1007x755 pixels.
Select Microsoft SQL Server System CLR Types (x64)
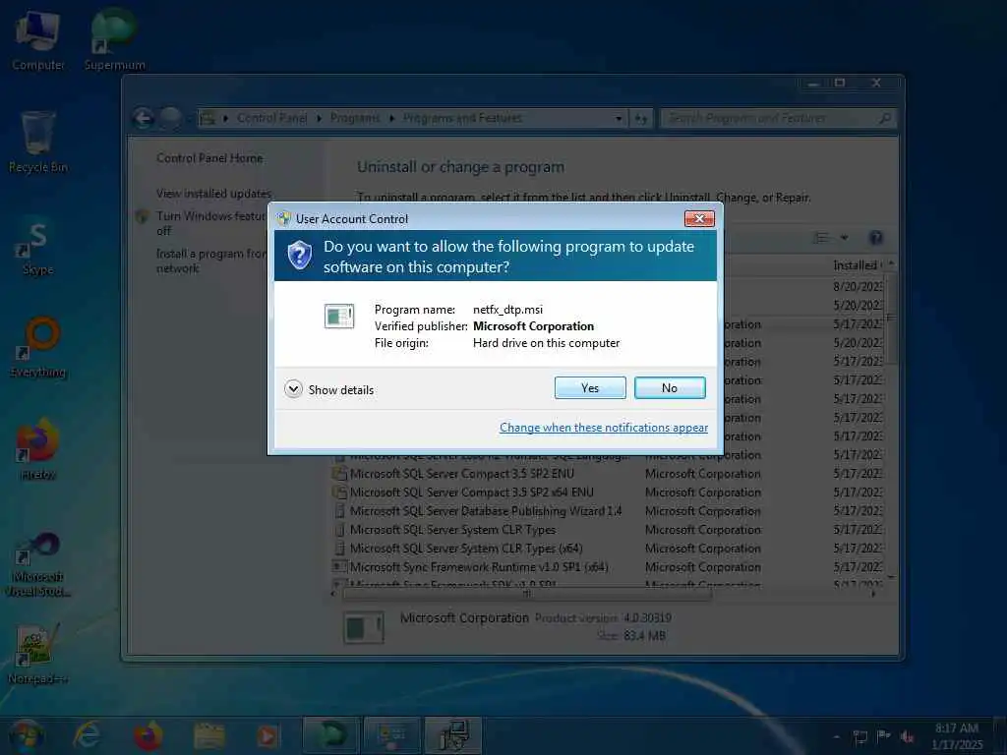608,549
